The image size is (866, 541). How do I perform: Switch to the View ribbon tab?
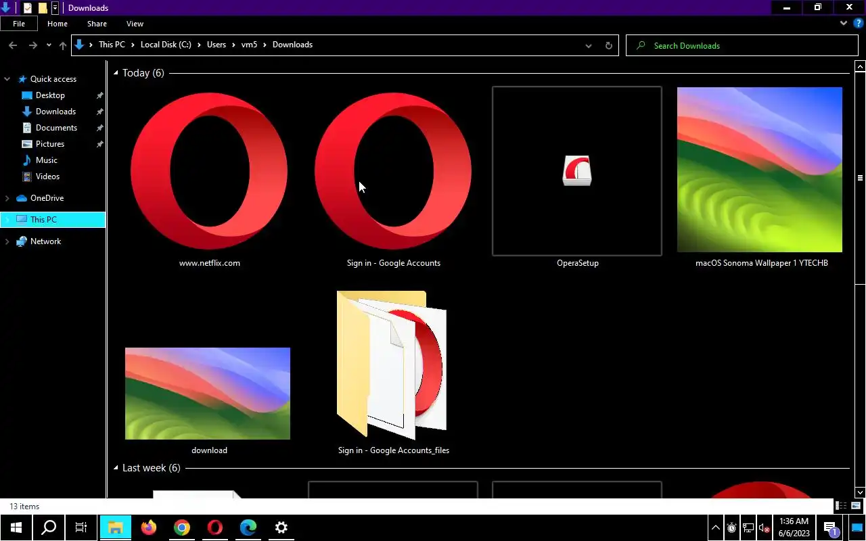click(135, 24)
